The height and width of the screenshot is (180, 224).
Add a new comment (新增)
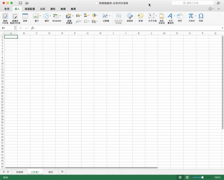click(x=141, y=18)
